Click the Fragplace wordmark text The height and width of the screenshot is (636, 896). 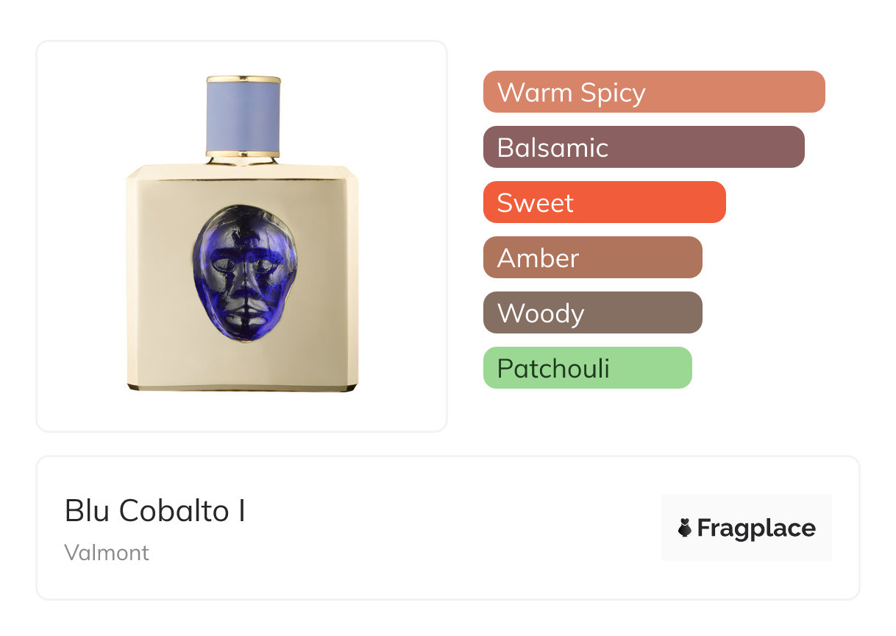click(756, 529)
